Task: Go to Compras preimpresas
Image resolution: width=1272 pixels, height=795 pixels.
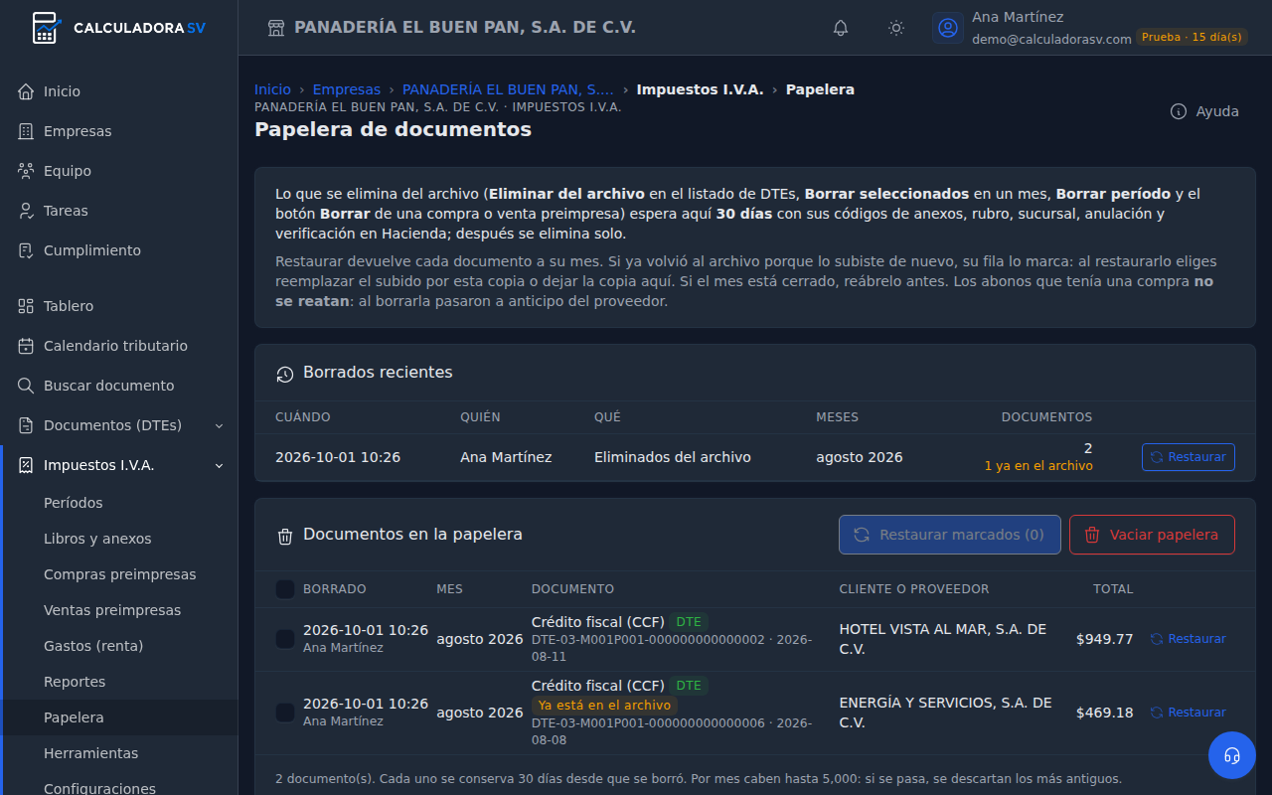Action: [121, 574]
